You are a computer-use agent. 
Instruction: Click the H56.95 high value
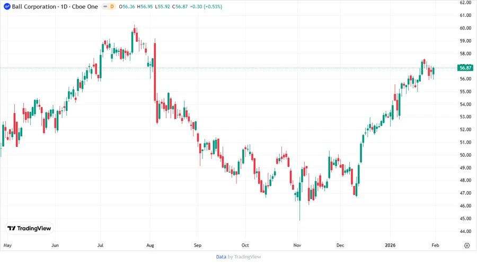pos(145,6)
